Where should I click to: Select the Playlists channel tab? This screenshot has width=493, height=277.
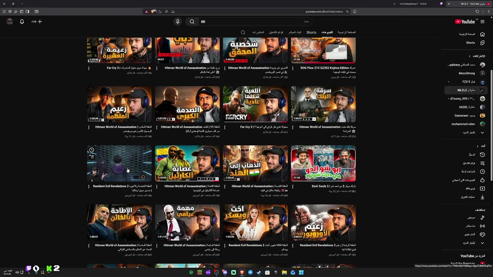point(276,32)
